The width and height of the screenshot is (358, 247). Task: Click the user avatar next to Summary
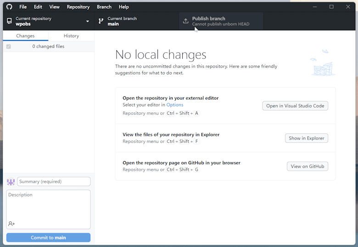(x=11, y=182)
